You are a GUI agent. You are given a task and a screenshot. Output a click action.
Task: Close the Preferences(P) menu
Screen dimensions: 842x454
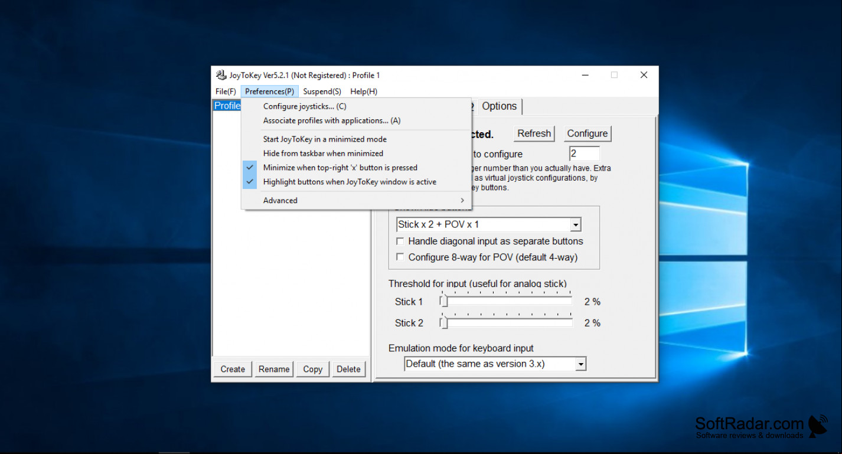tap(269, 92)
